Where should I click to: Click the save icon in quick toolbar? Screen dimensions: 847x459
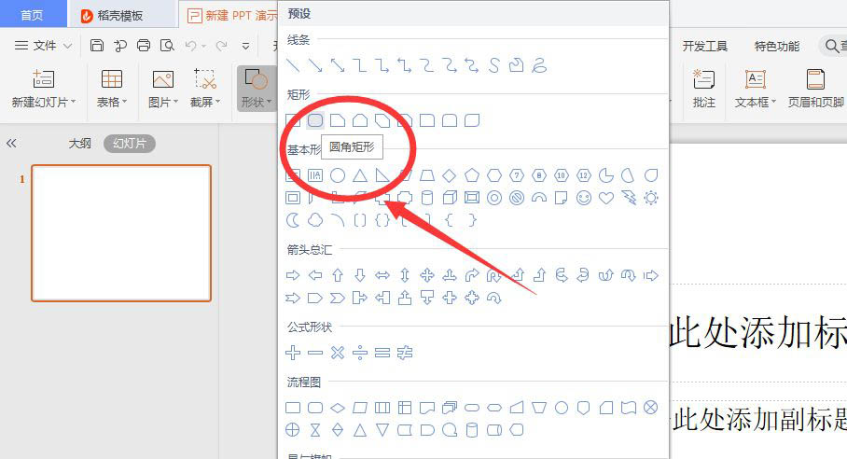click(x=97, y=46)
